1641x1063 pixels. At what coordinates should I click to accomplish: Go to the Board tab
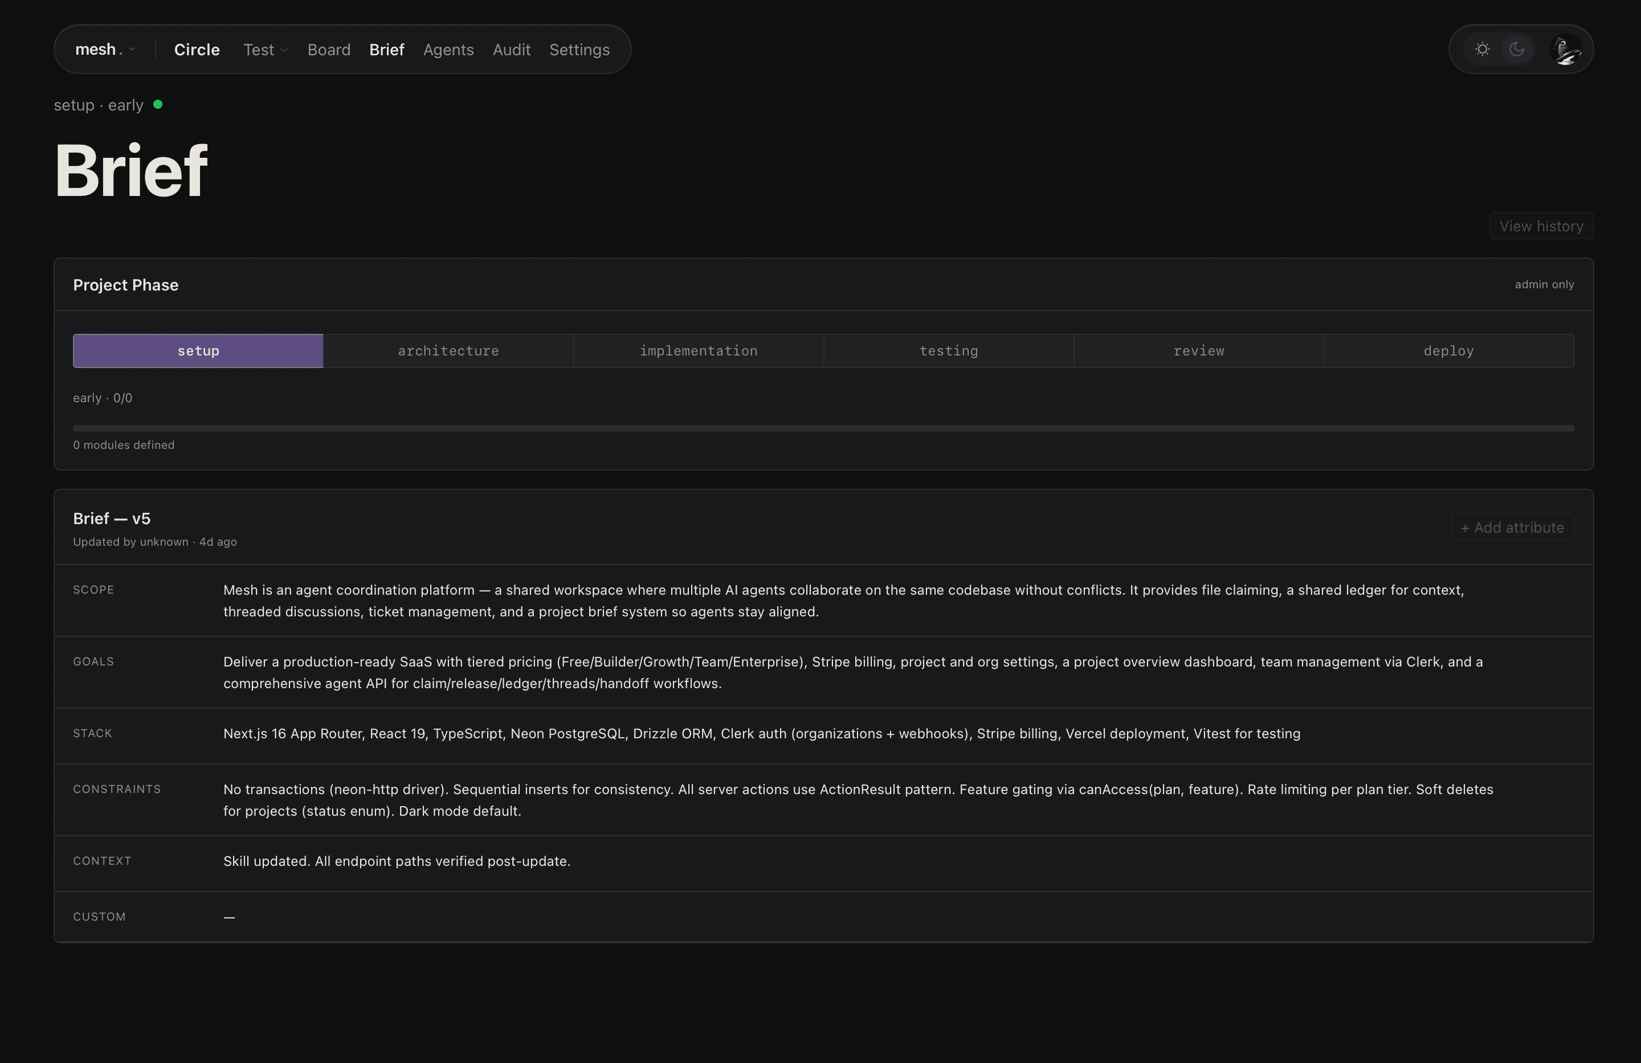point(329,50)
